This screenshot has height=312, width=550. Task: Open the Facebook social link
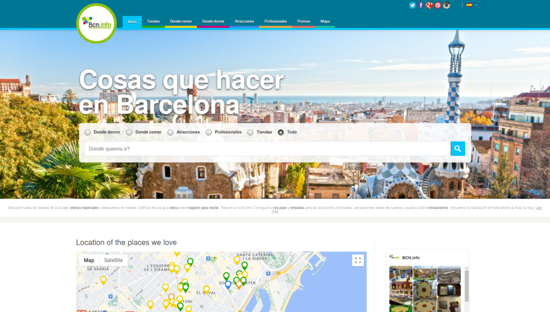click(421, 5)
